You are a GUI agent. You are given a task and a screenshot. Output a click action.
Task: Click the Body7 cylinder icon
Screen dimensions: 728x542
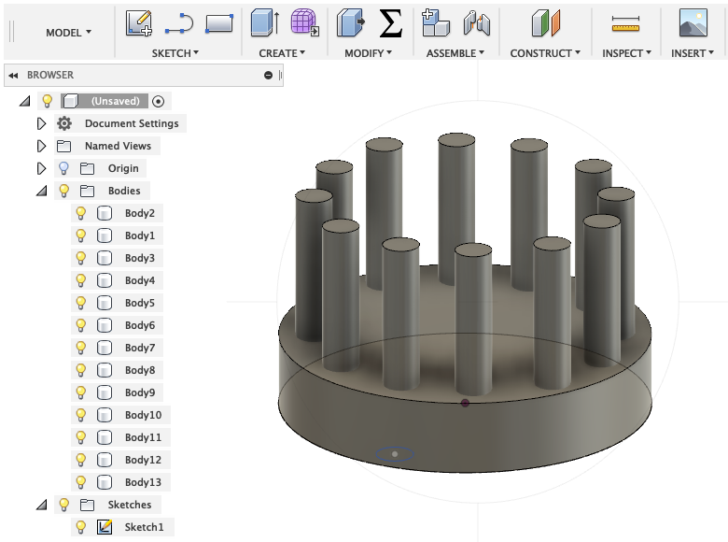pos(105,348)
